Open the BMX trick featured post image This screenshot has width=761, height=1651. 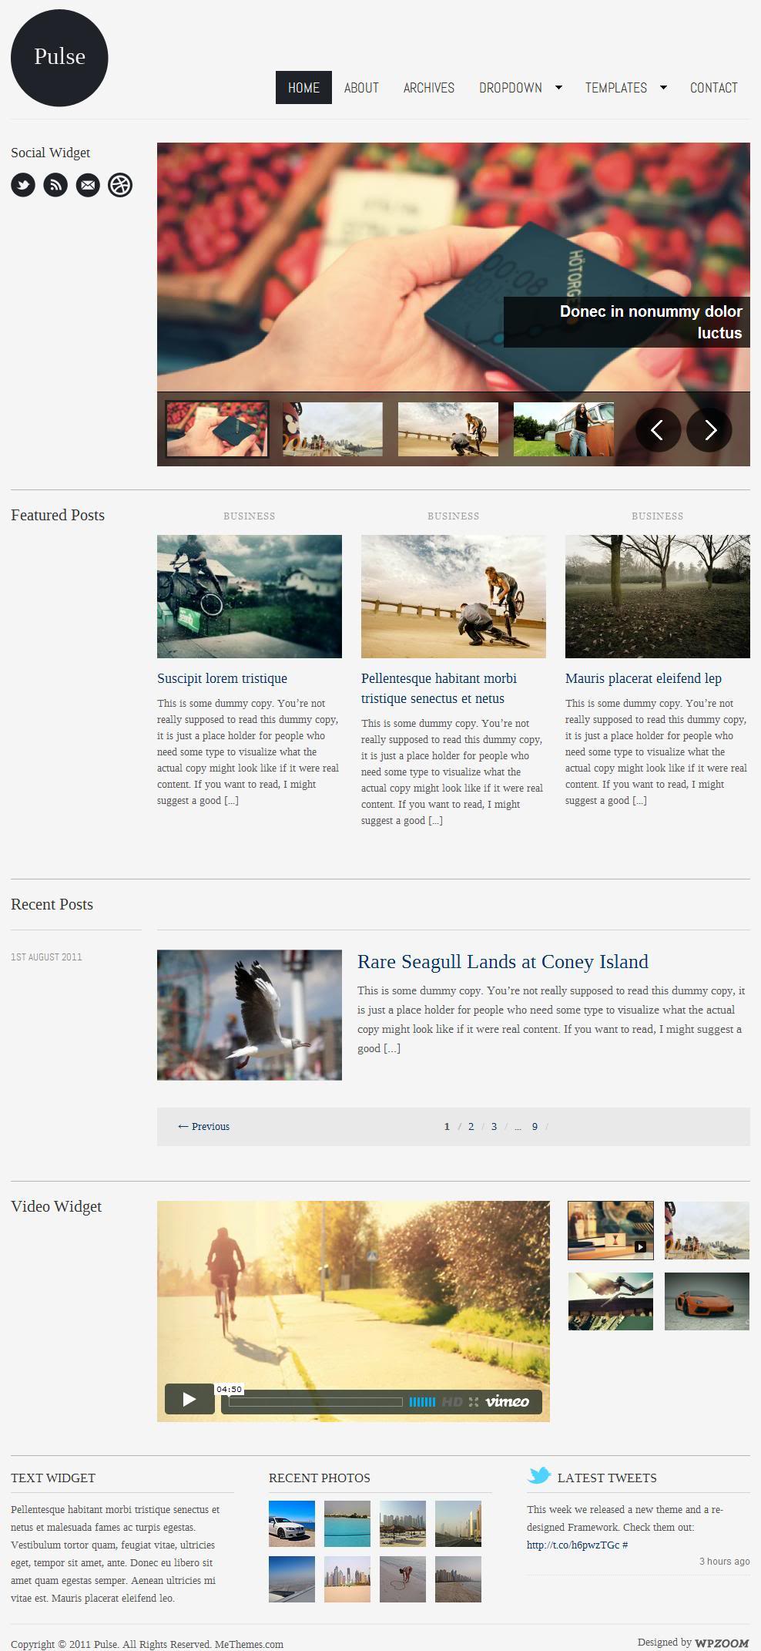[x=454, y=597]
